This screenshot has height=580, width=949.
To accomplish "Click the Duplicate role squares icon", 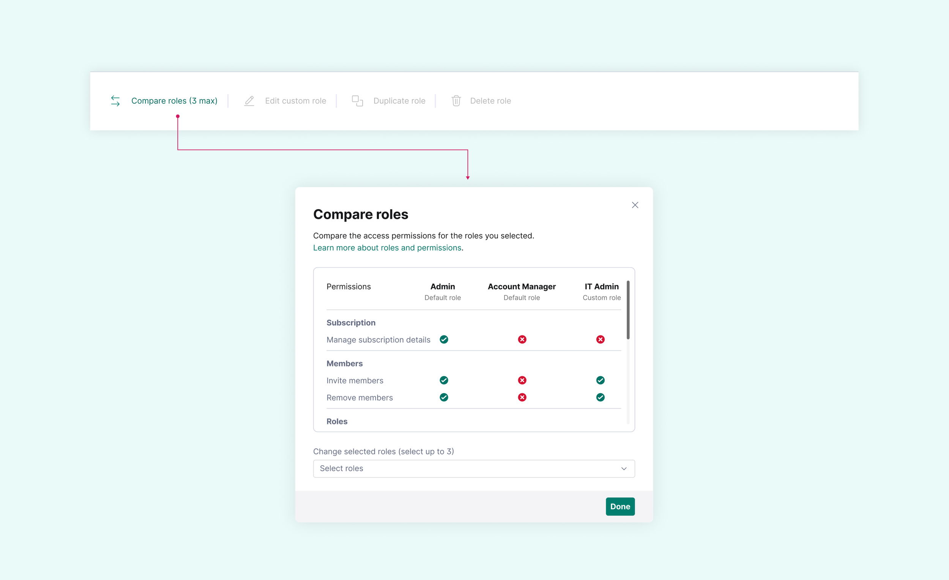I will (357, 101).
